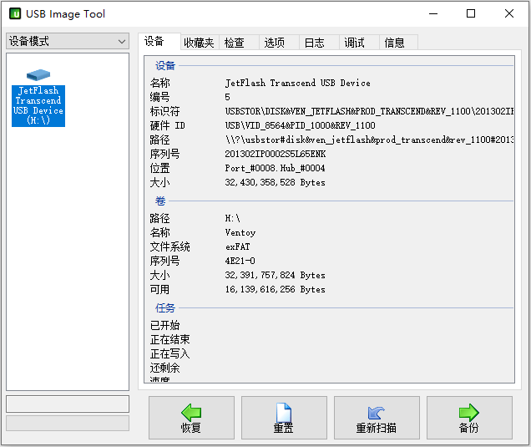This screenshot has height=447, width=531.
Task: Click the USBSTOR\DISK&VEN_JETFLASH identifier string
Action: tap(370, 111)
